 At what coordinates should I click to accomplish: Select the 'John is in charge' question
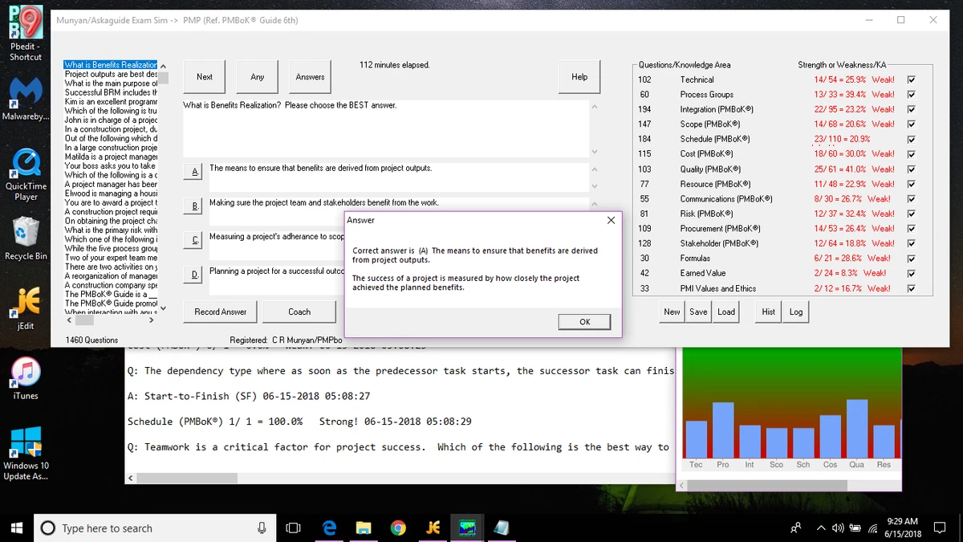[x=111, y=120]
